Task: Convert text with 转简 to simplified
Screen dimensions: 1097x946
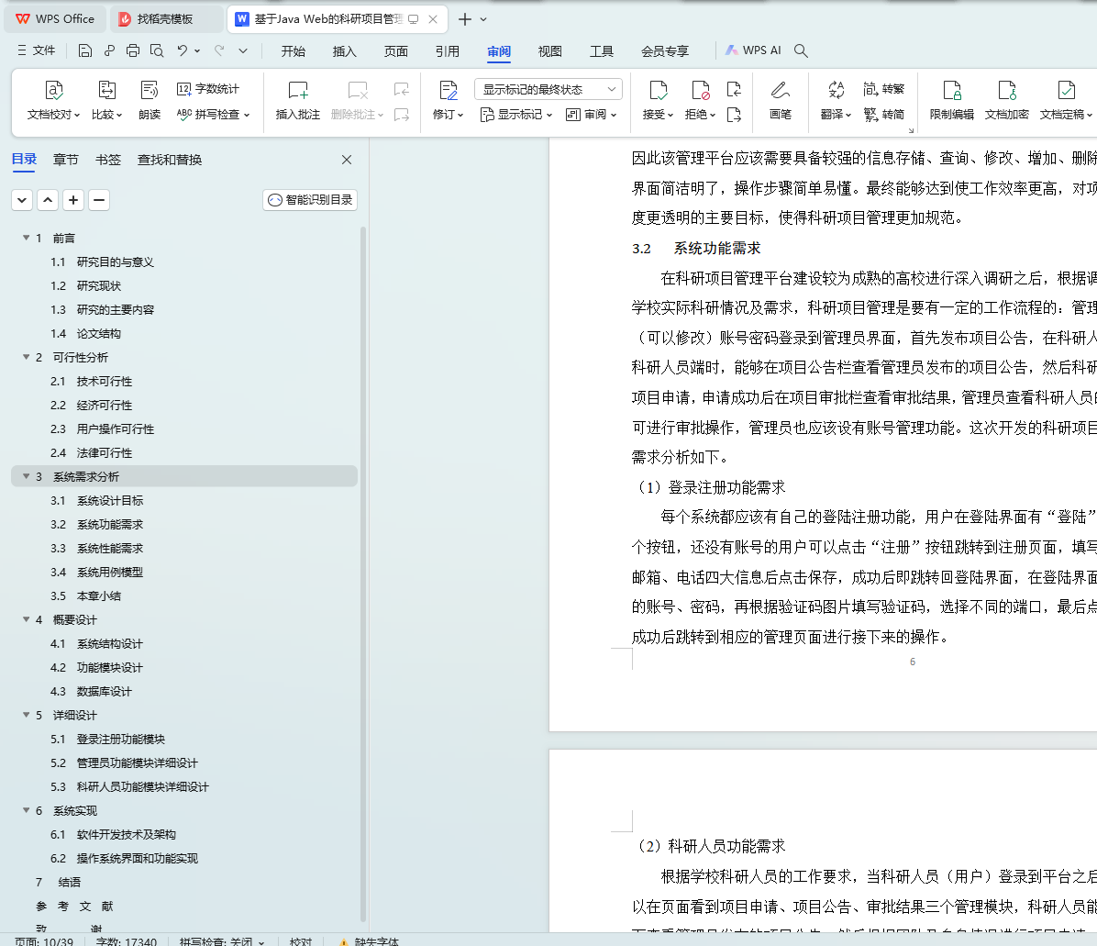Action: pyautogui.click(x=884, y=114)
